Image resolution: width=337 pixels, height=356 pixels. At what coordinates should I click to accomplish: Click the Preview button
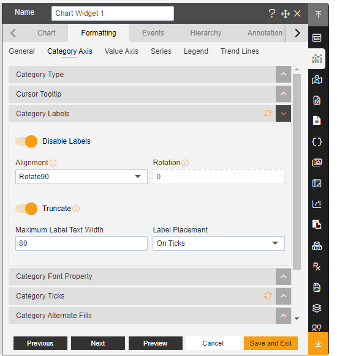coord(155,343)
